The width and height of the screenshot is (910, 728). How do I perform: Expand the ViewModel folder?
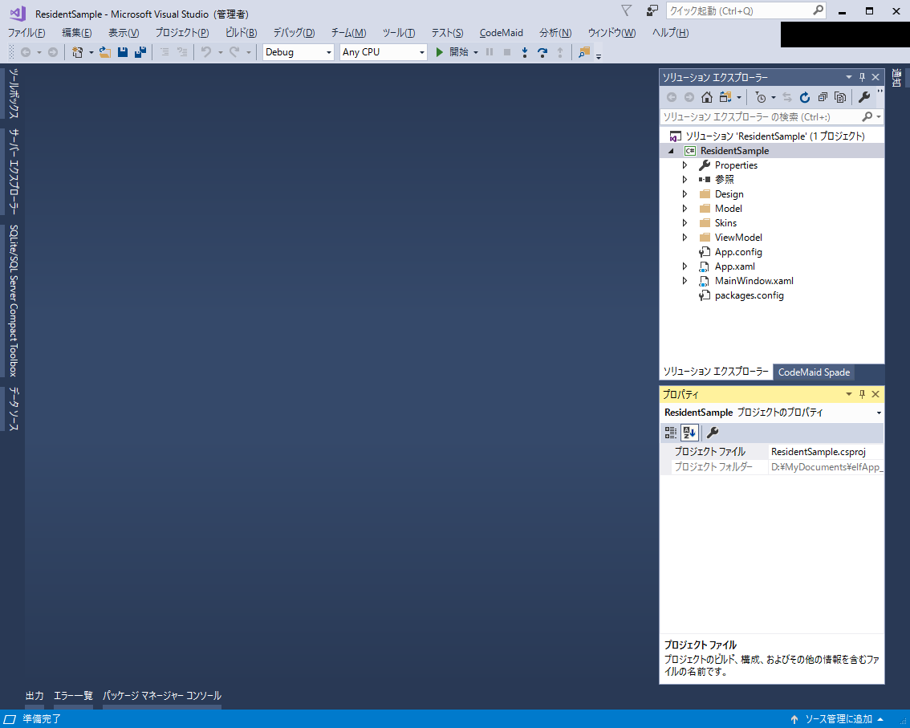click(x=685, y=238)
